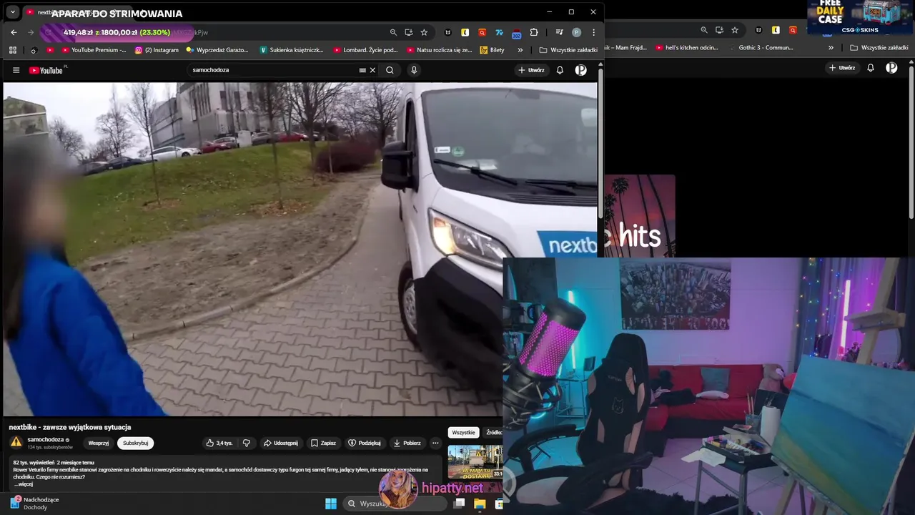Viewport: 915px width, 515px height.
Task: Open the yellow L extension in front window
Action: click(x=465, y=32)
